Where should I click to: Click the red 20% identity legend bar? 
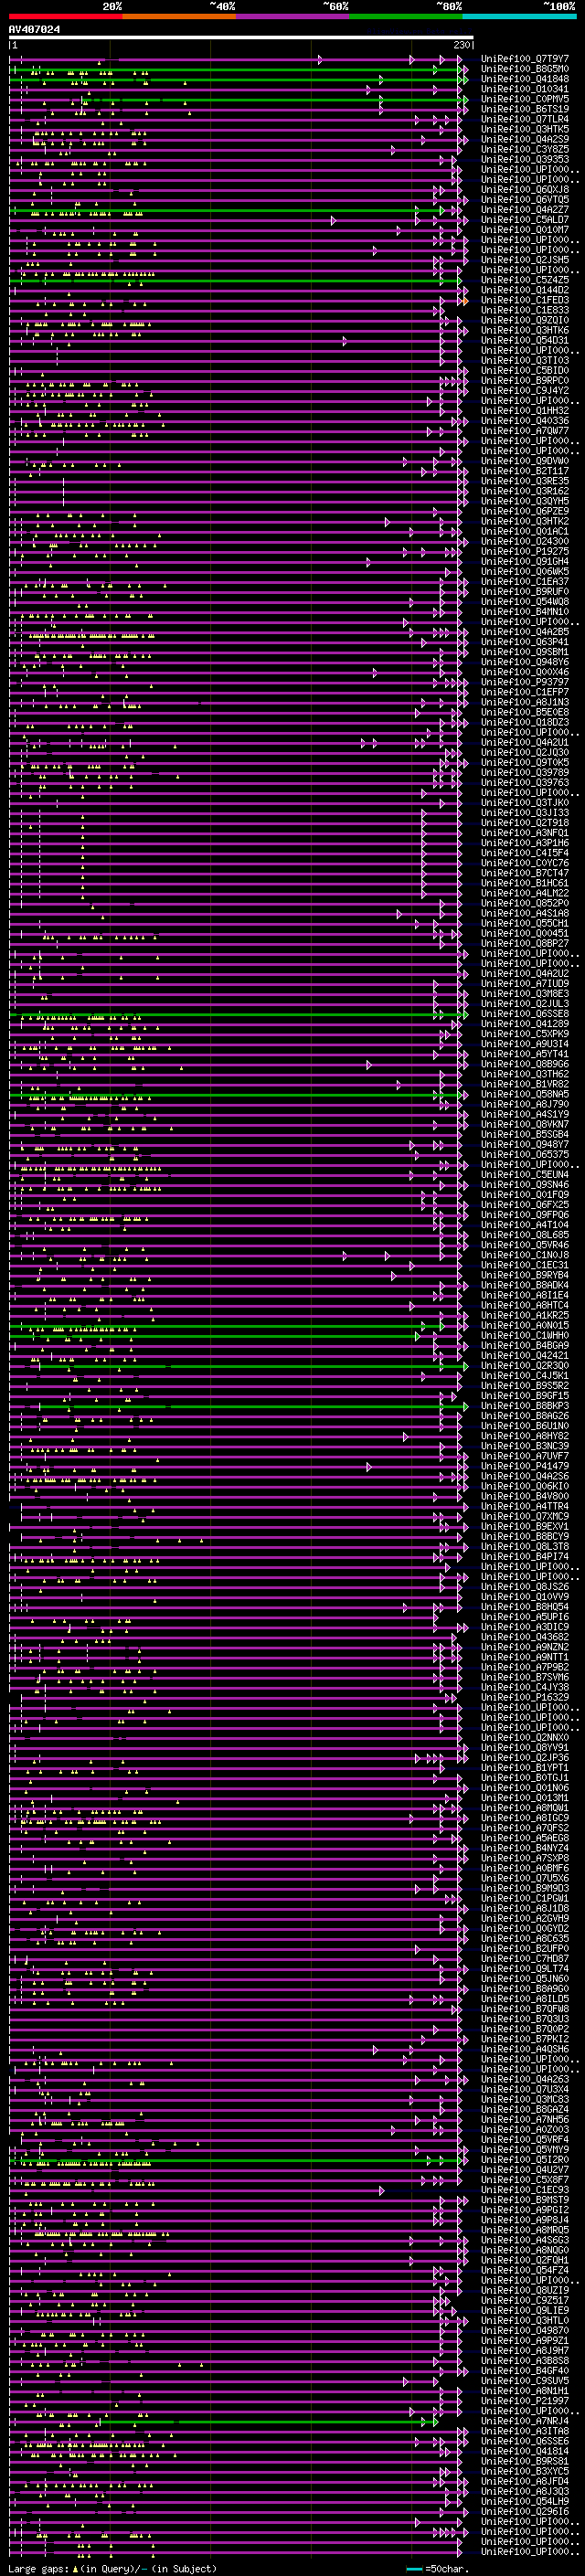click(x=66, y=16)
